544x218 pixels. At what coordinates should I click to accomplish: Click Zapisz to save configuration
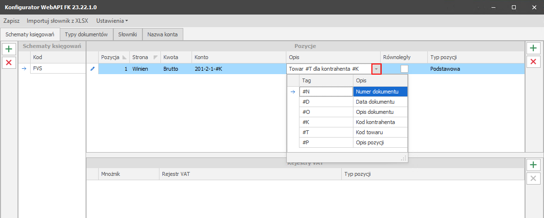point(11,21)
